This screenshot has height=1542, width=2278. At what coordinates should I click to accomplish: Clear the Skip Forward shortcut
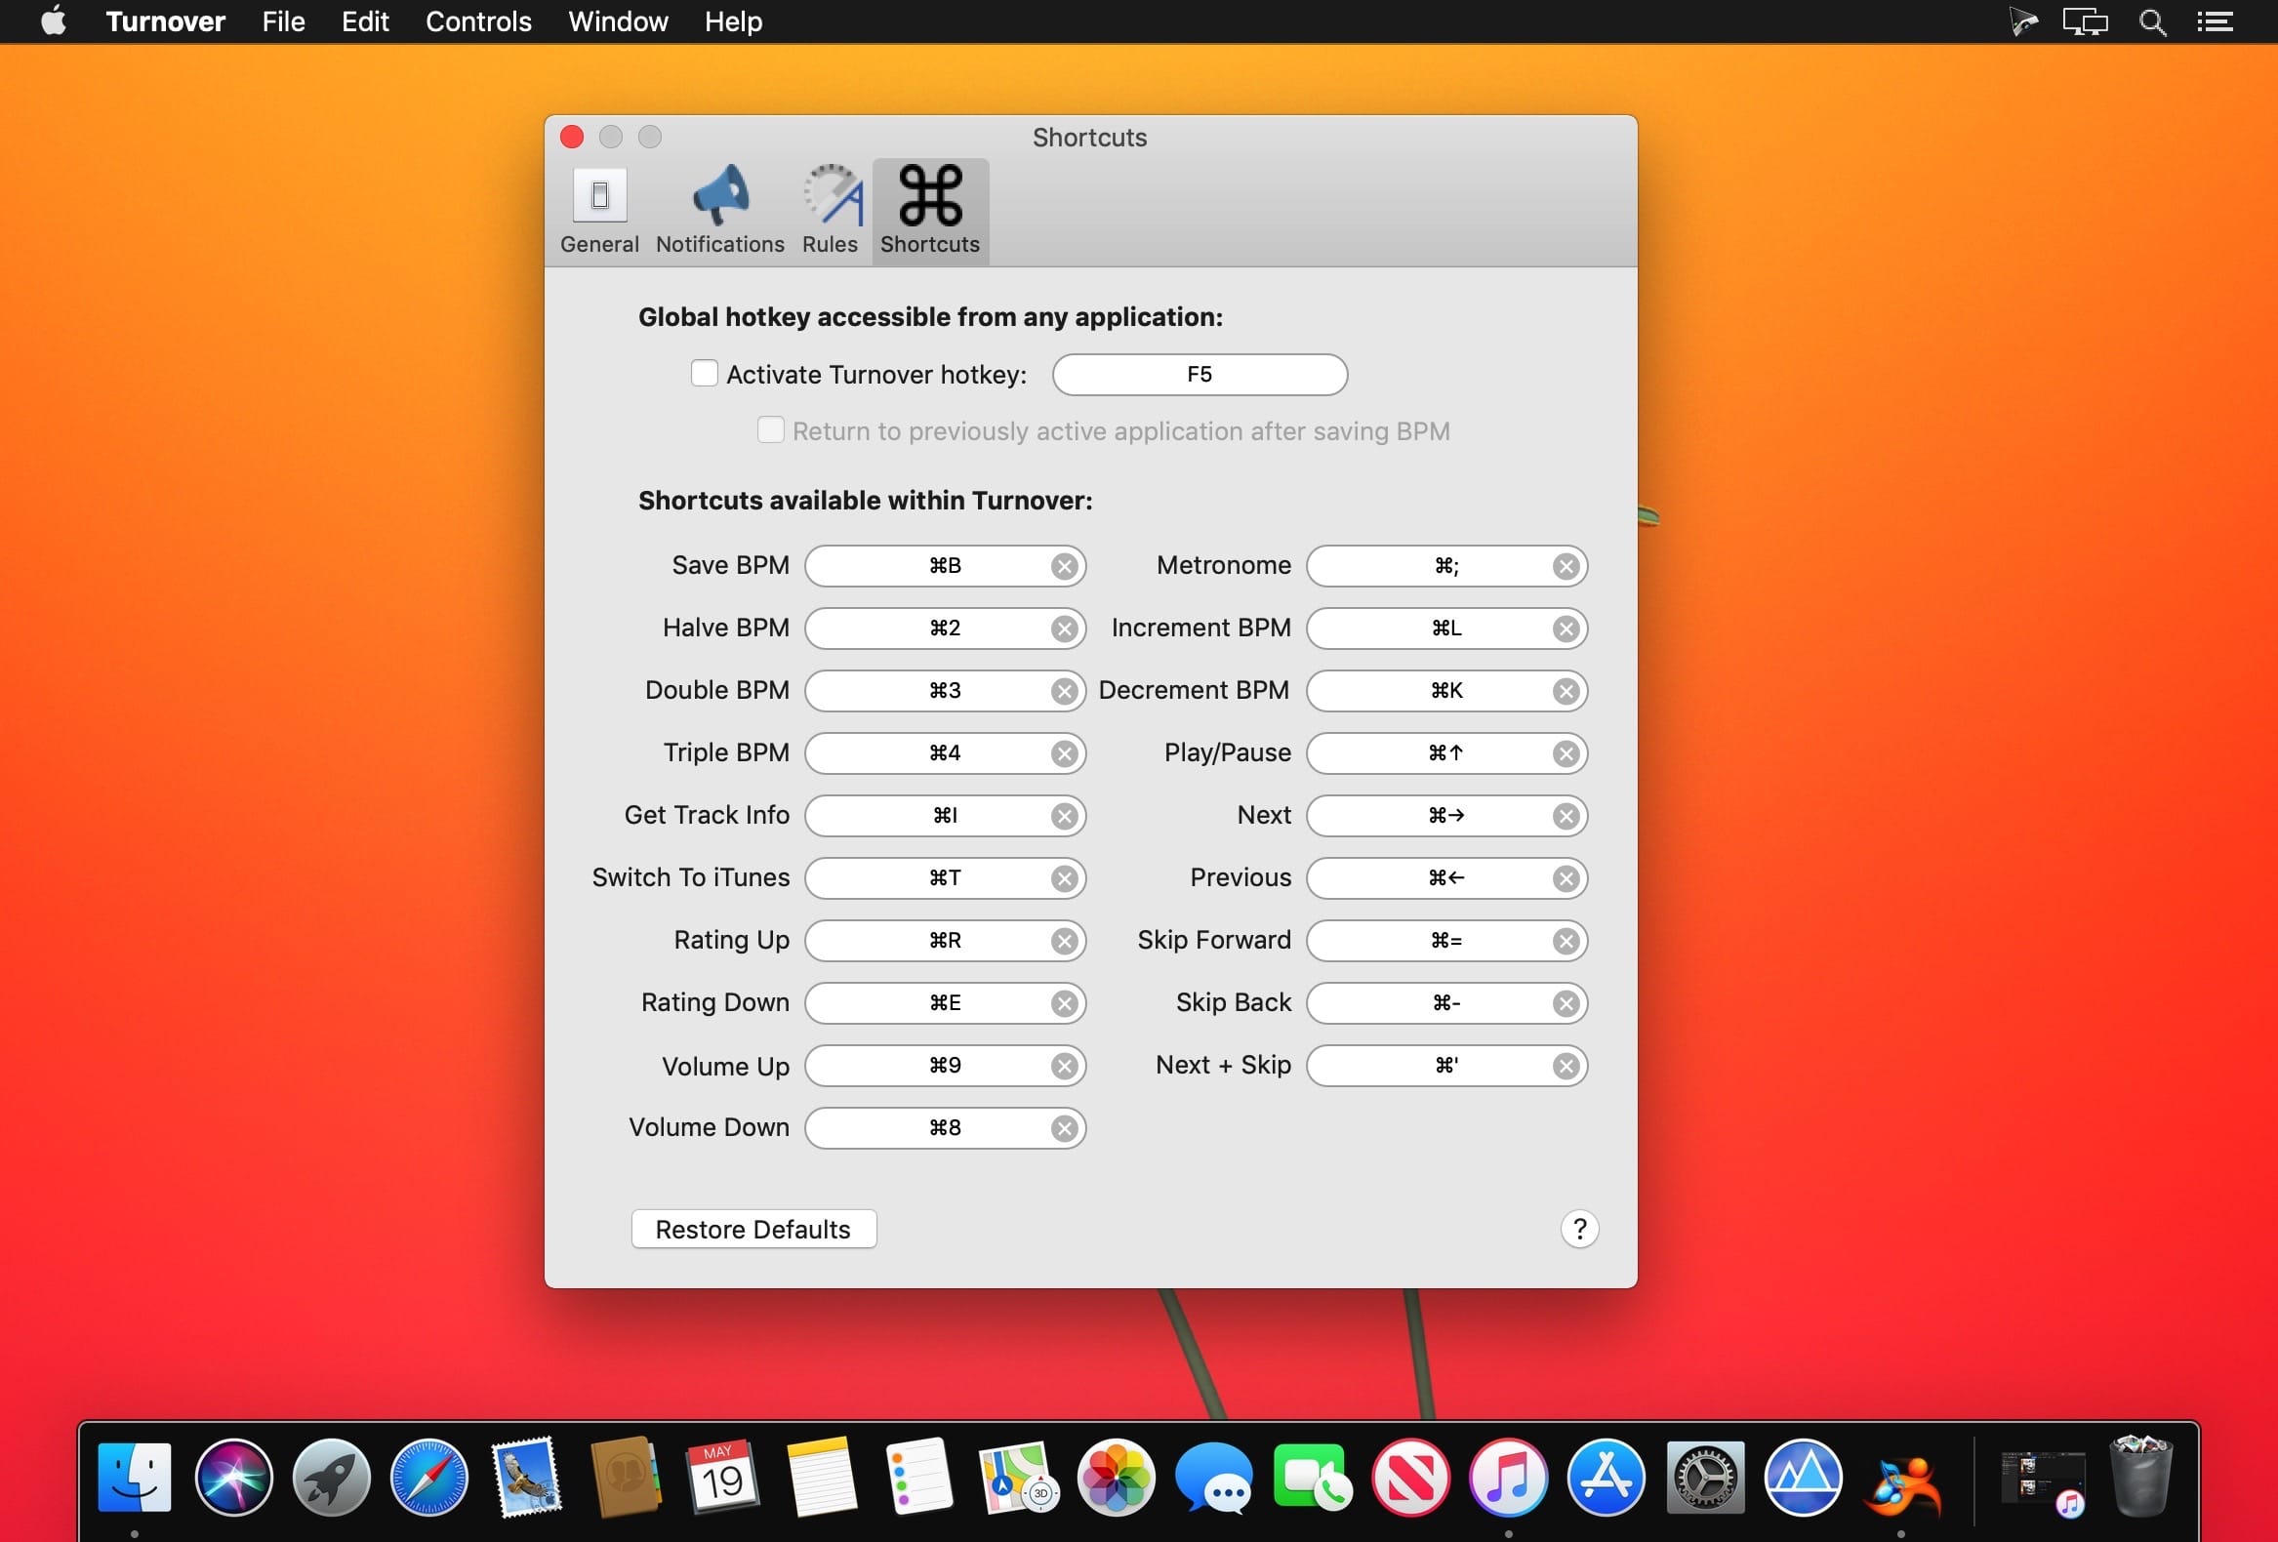point(1566,941)
